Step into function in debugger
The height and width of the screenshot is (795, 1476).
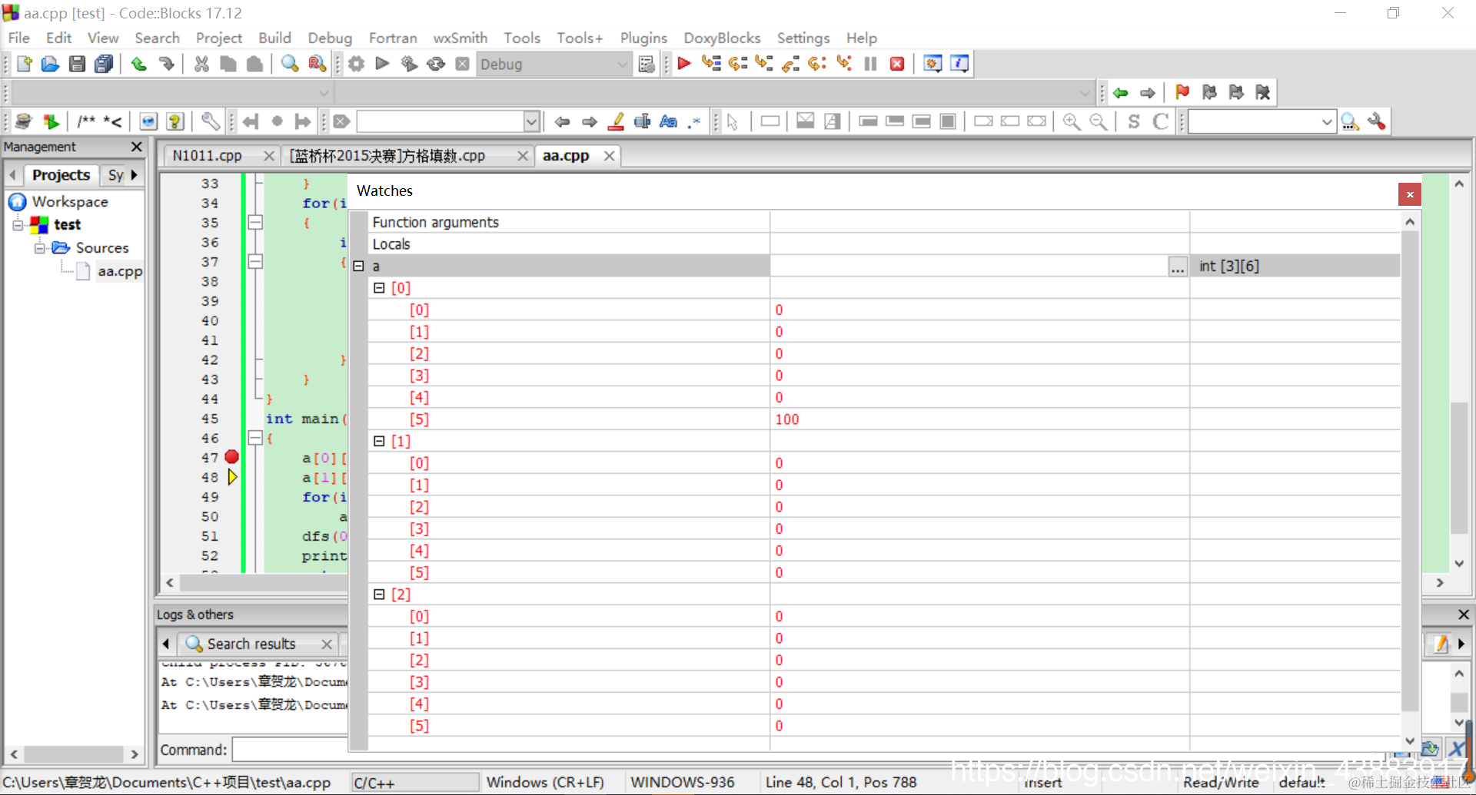pos(764,64)
